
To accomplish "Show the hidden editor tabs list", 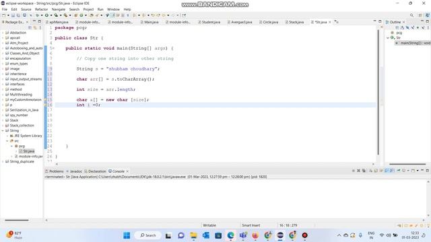I will point(337,22).
